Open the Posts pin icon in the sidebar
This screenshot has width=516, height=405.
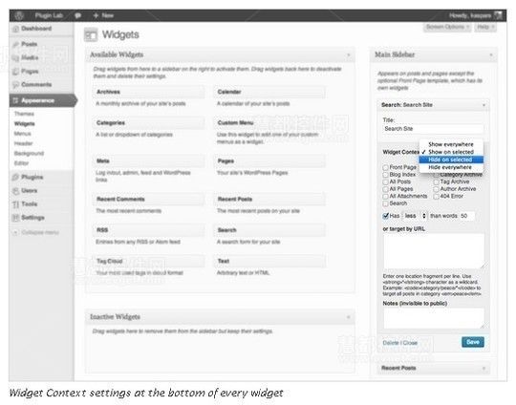point(15,44)
